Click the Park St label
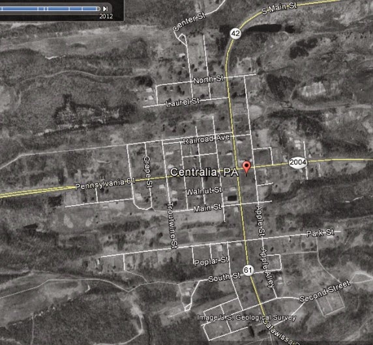373x345 pixels. (320, 233)
